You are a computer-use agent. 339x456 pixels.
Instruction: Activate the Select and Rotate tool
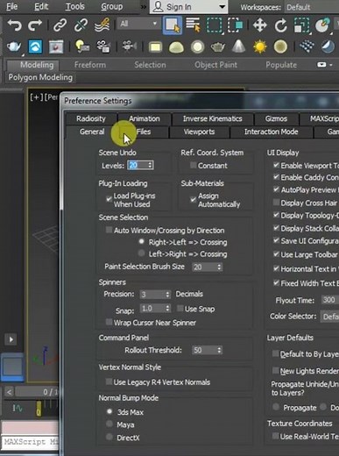click(280, 25)
